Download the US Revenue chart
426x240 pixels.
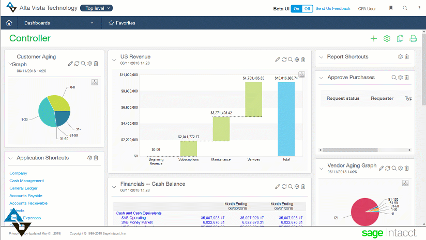[x=301, y=74]
